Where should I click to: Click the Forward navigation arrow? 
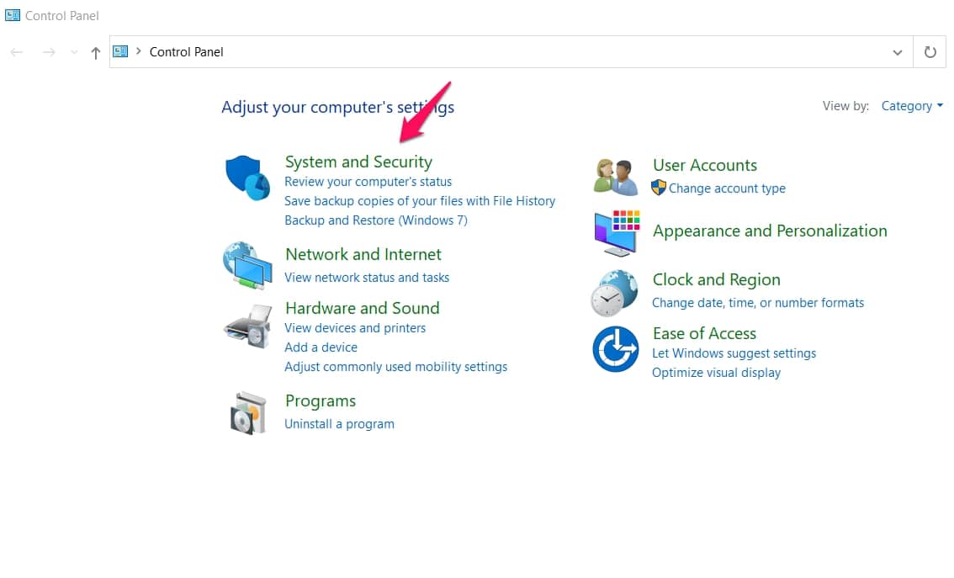[50, 53]
